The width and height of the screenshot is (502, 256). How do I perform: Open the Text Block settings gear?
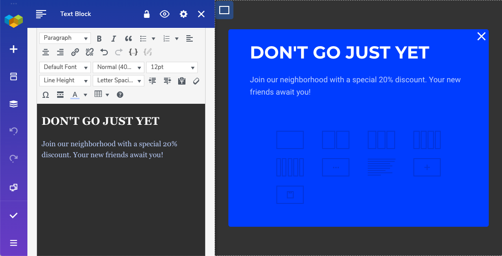[x=183, y=14]
